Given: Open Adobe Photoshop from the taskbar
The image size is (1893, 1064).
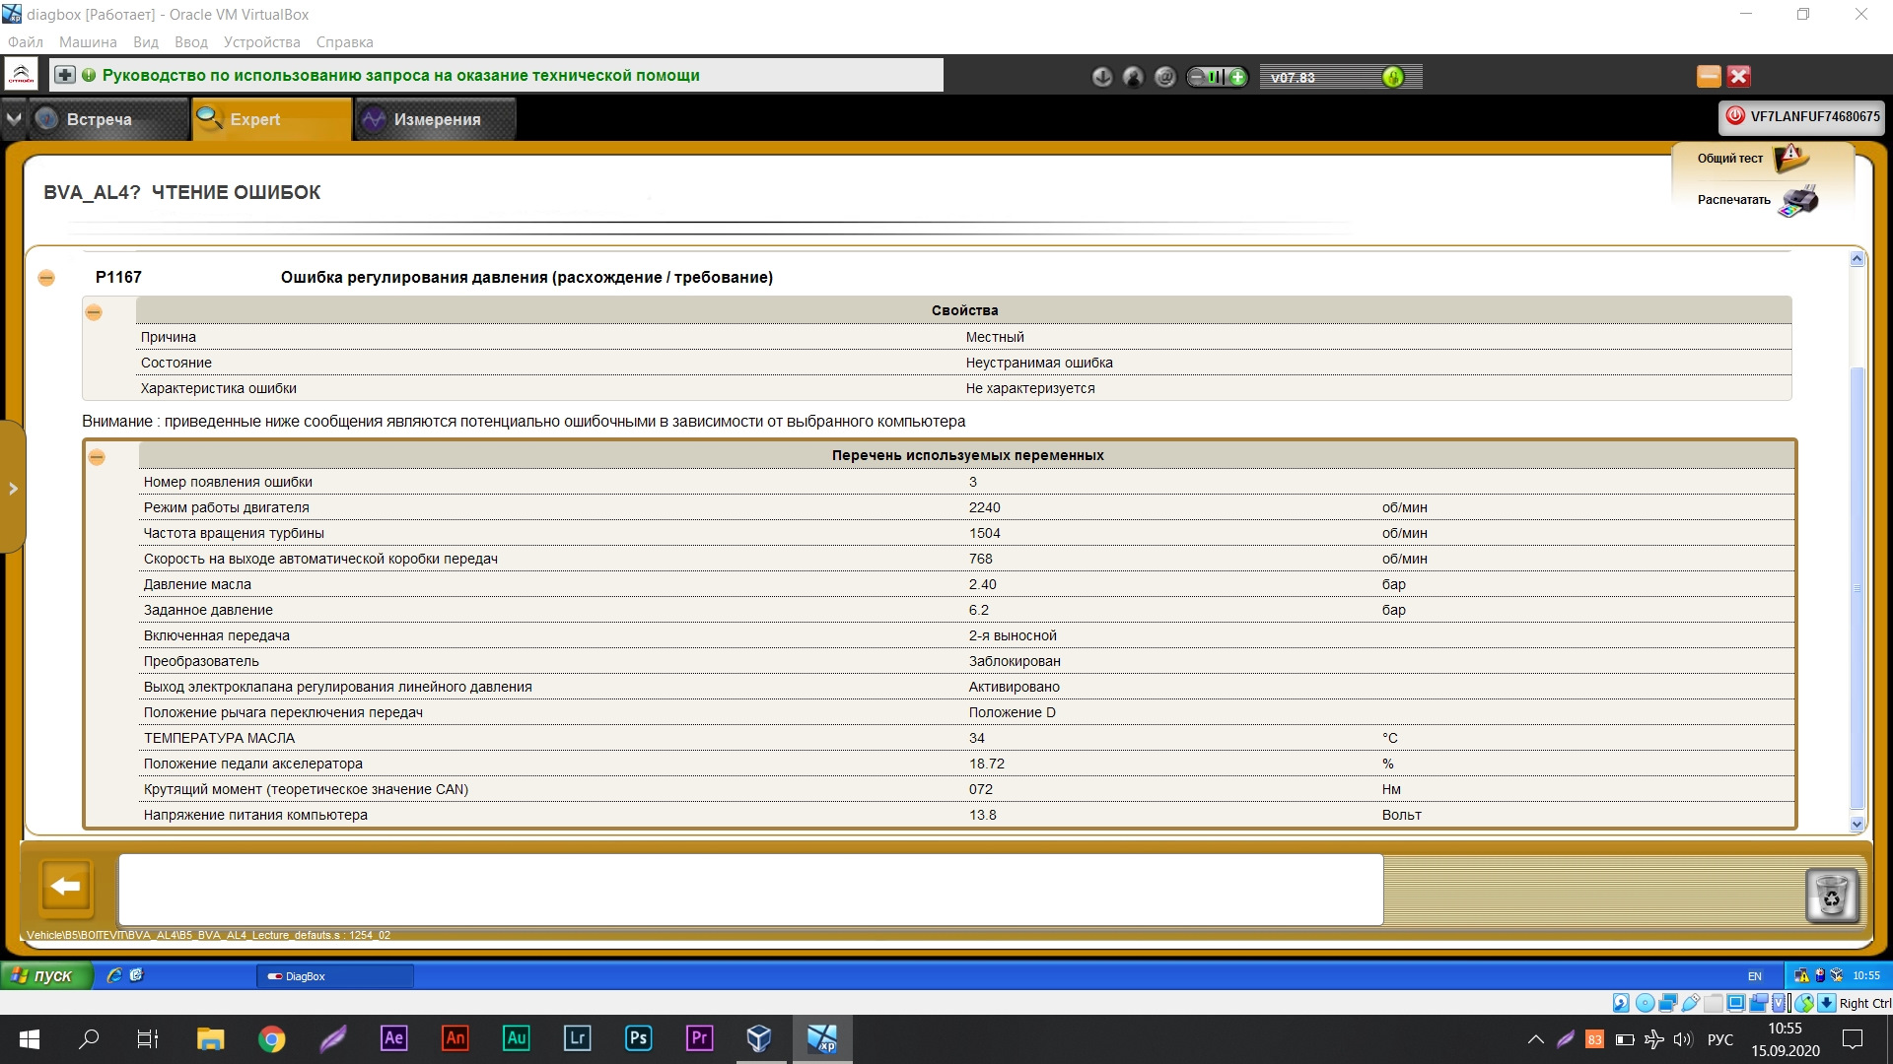Looking at the screenshot, I should coord(638,1038).
